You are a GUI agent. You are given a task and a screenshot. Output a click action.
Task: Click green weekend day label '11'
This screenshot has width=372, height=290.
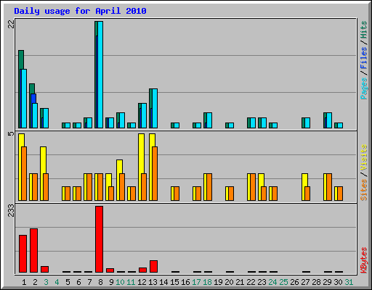[x=131, y=282]
